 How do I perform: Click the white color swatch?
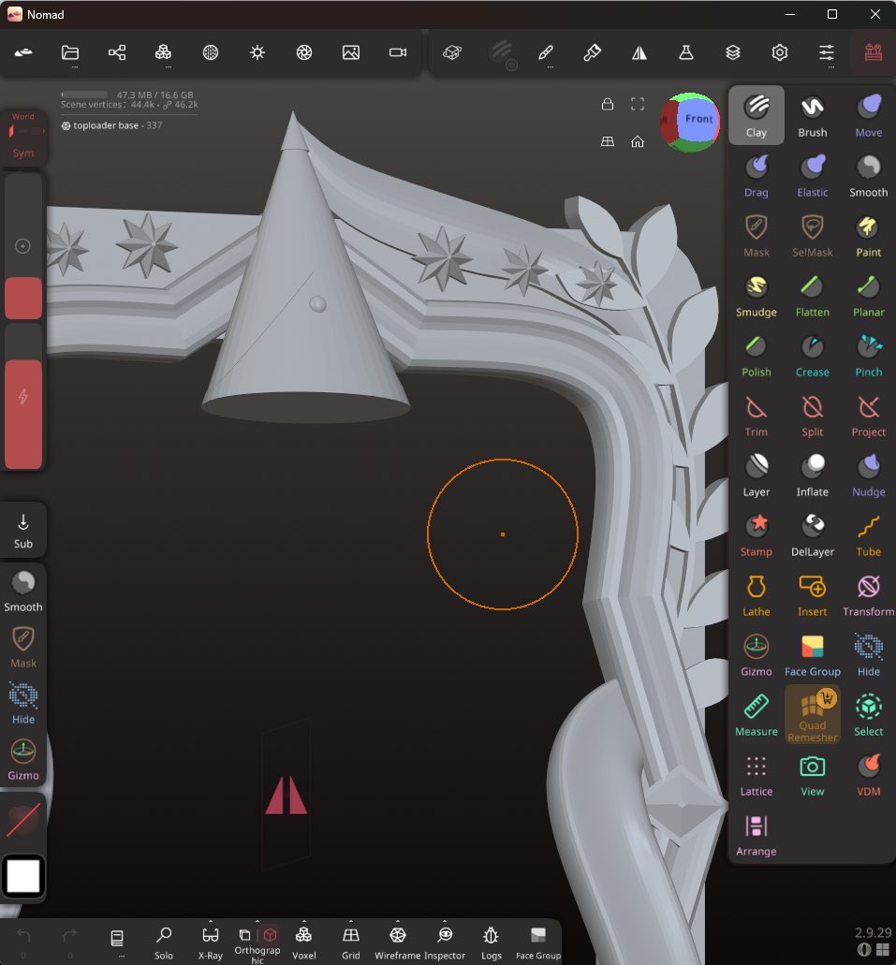pyautogui.click(x=22, y=876)
